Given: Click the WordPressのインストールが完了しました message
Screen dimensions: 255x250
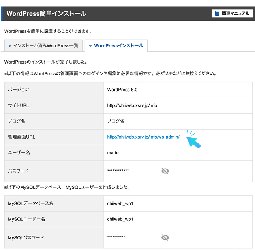Looking at the screenshot, I should coord(46,62).
